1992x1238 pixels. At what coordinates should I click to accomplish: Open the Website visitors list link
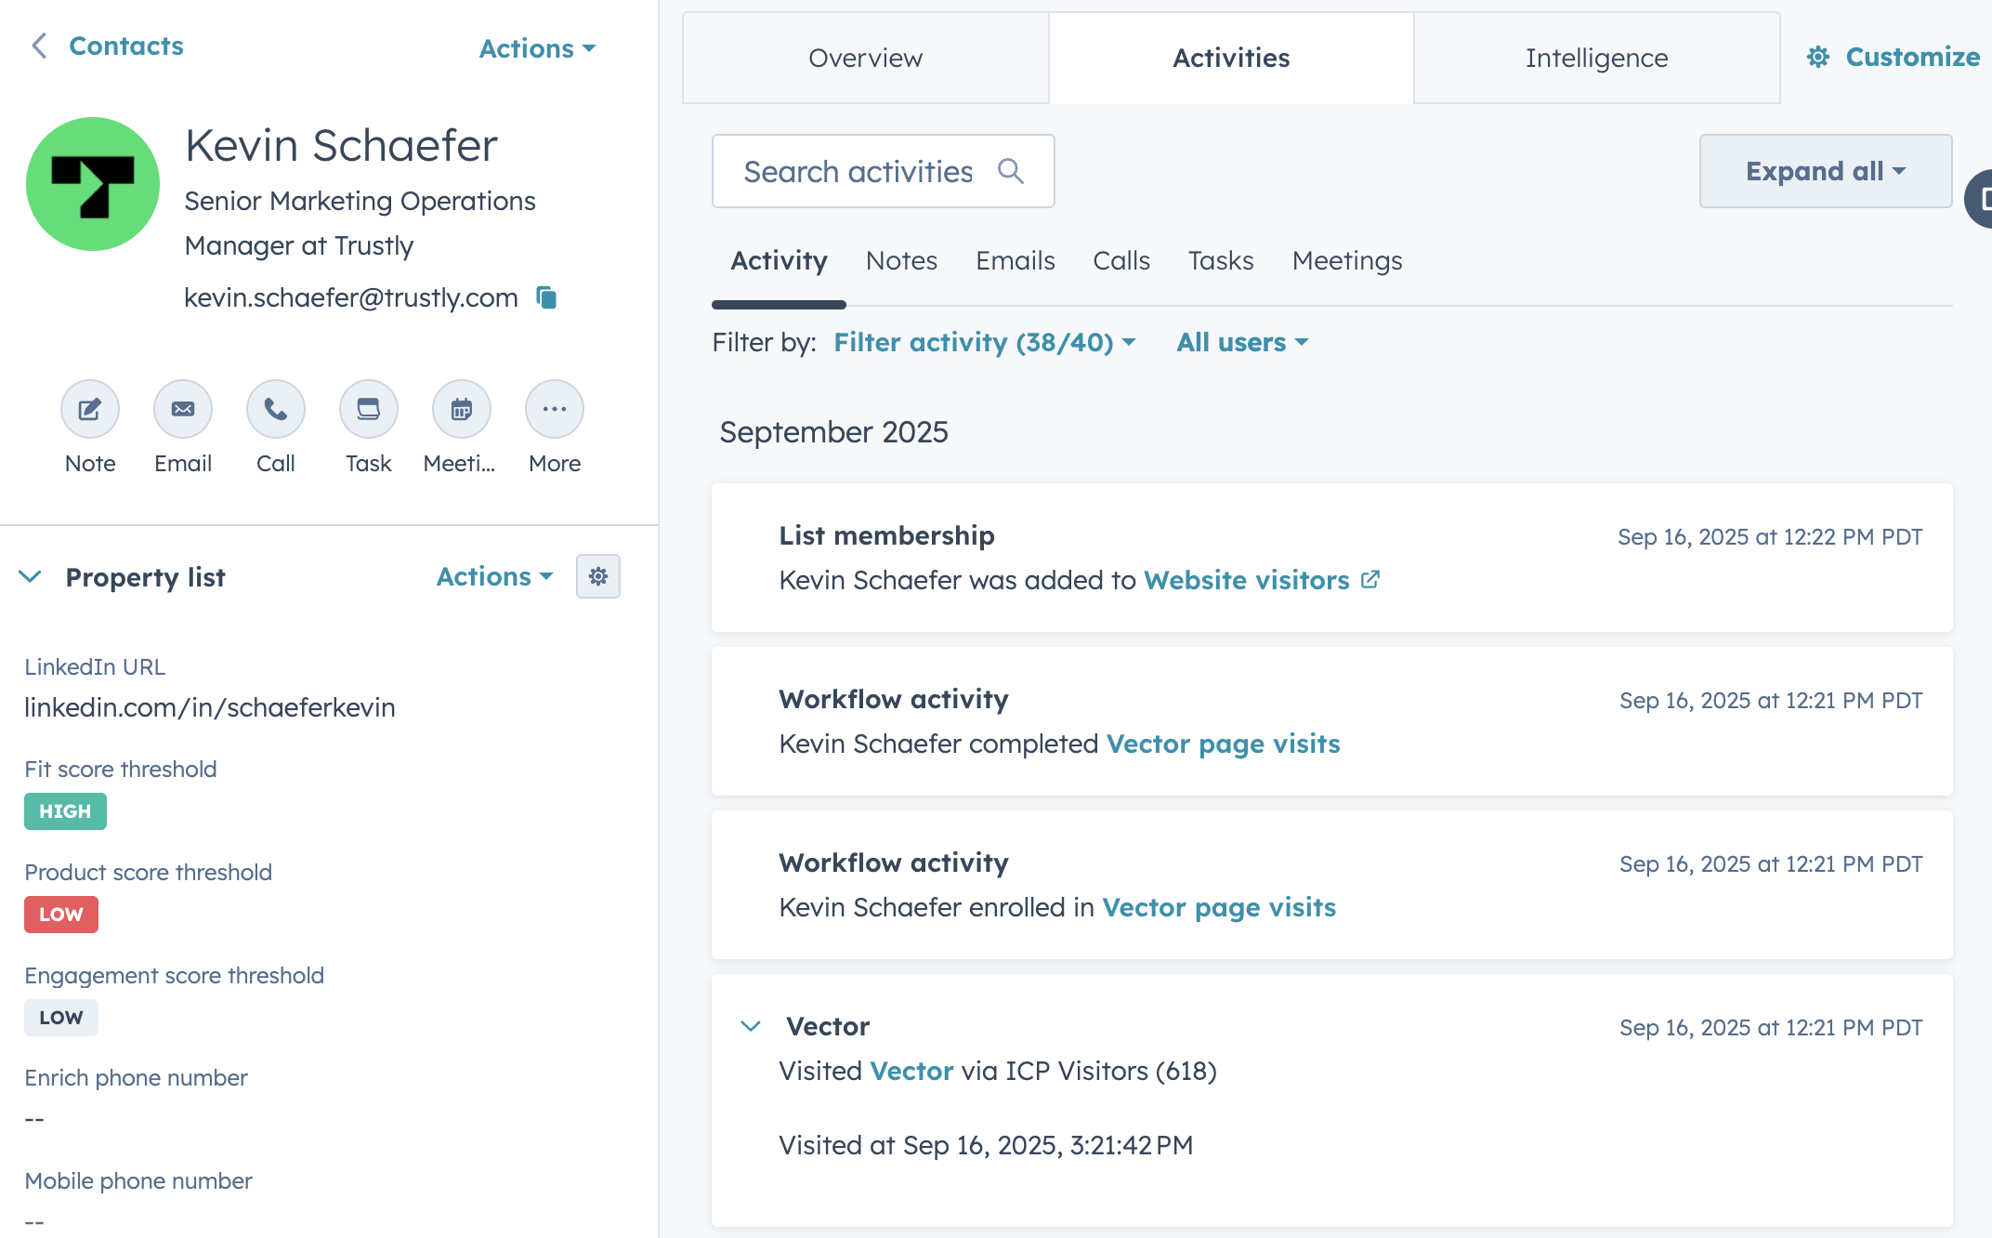(1247, 580)
